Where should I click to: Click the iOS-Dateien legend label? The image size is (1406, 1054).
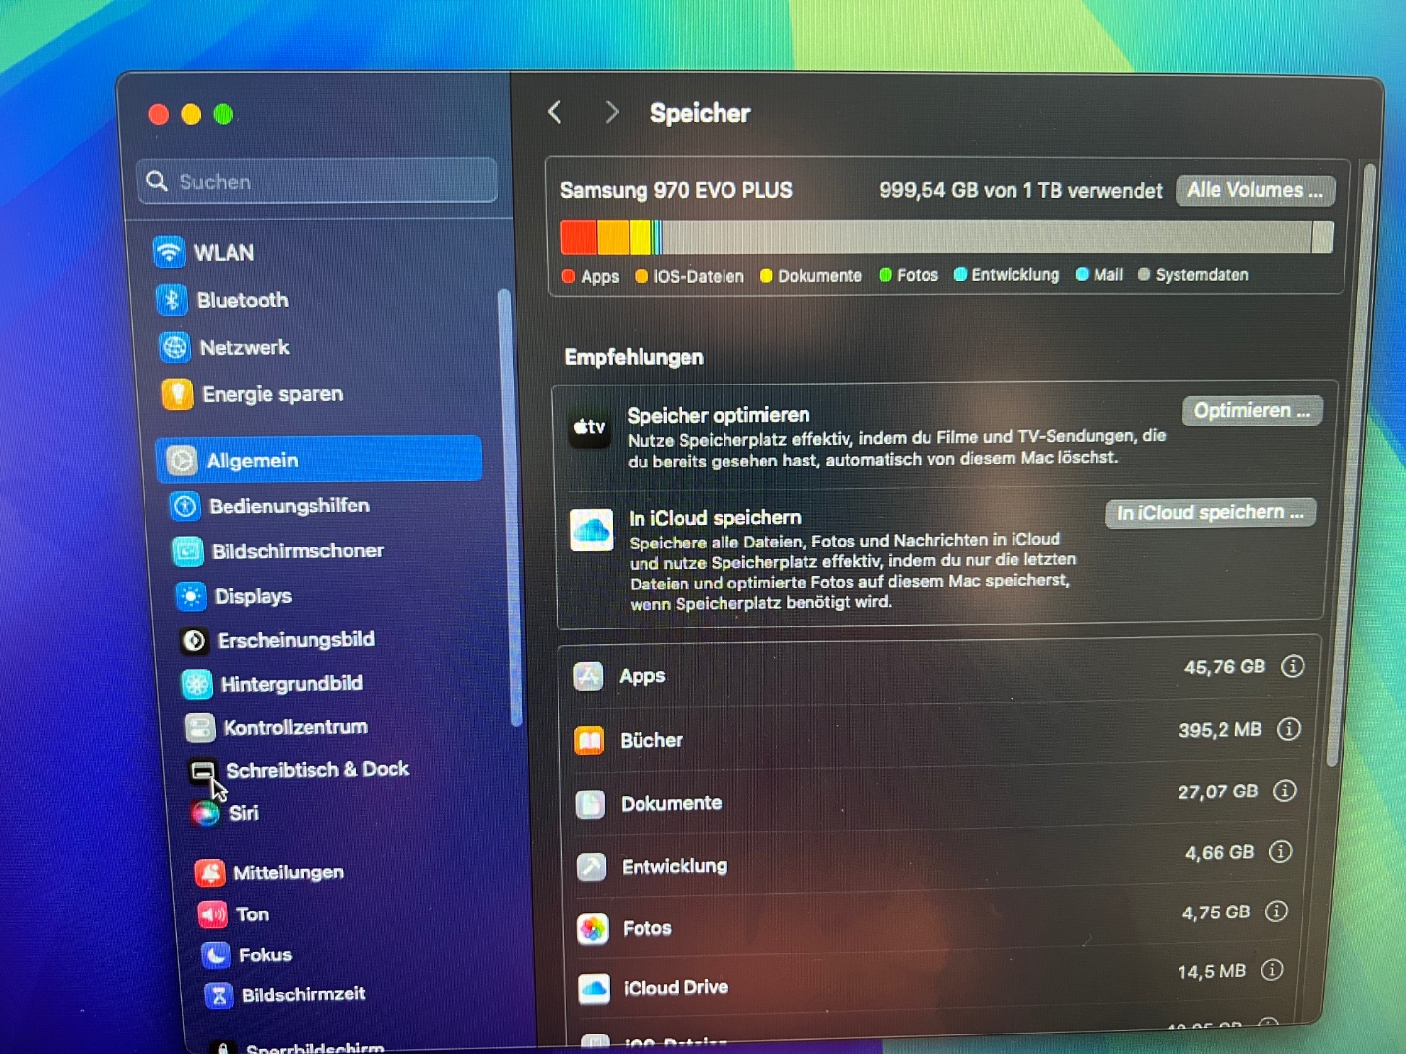click(698, 277)
